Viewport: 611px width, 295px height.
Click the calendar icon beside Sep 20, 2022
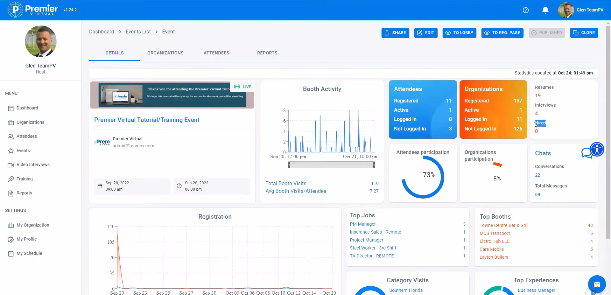(100, 186)
